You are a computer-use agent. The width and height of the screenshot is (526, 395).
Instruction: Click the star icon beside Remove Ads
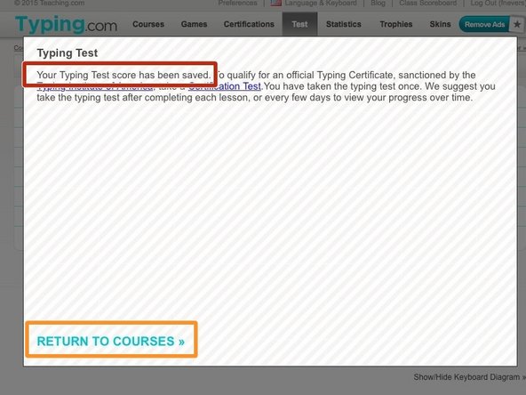517,25
